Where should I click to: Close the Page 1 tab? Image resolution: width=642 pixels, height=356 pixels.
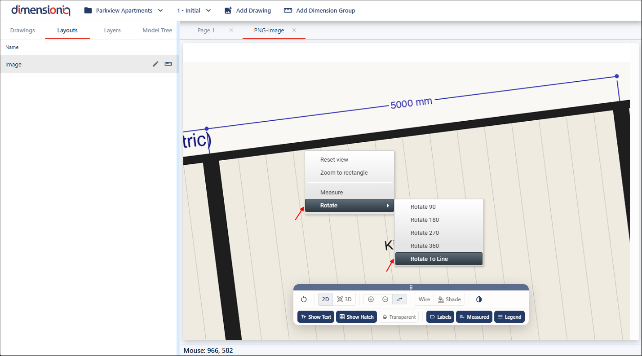(x=231, y=31)
